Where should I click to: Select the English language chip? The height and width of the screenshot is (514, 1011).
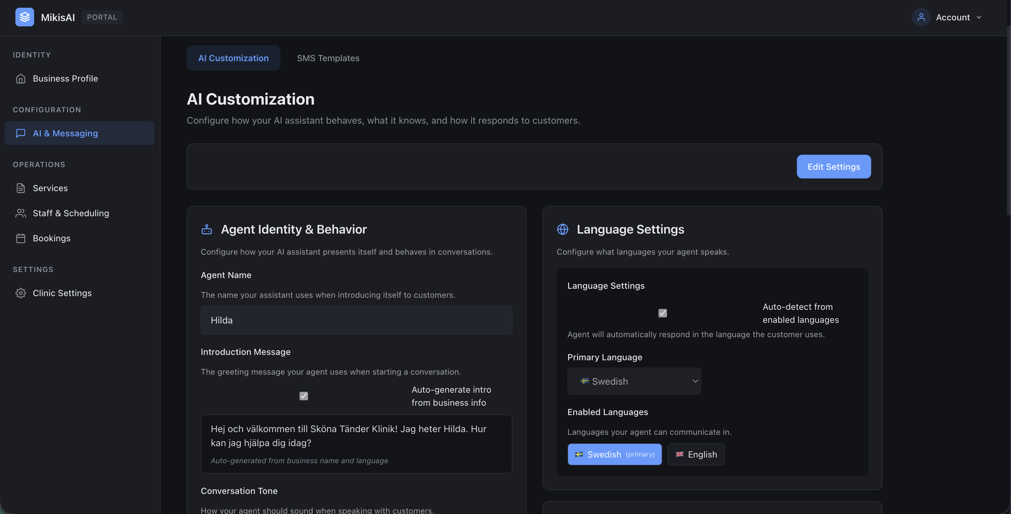tap(696, 455)
